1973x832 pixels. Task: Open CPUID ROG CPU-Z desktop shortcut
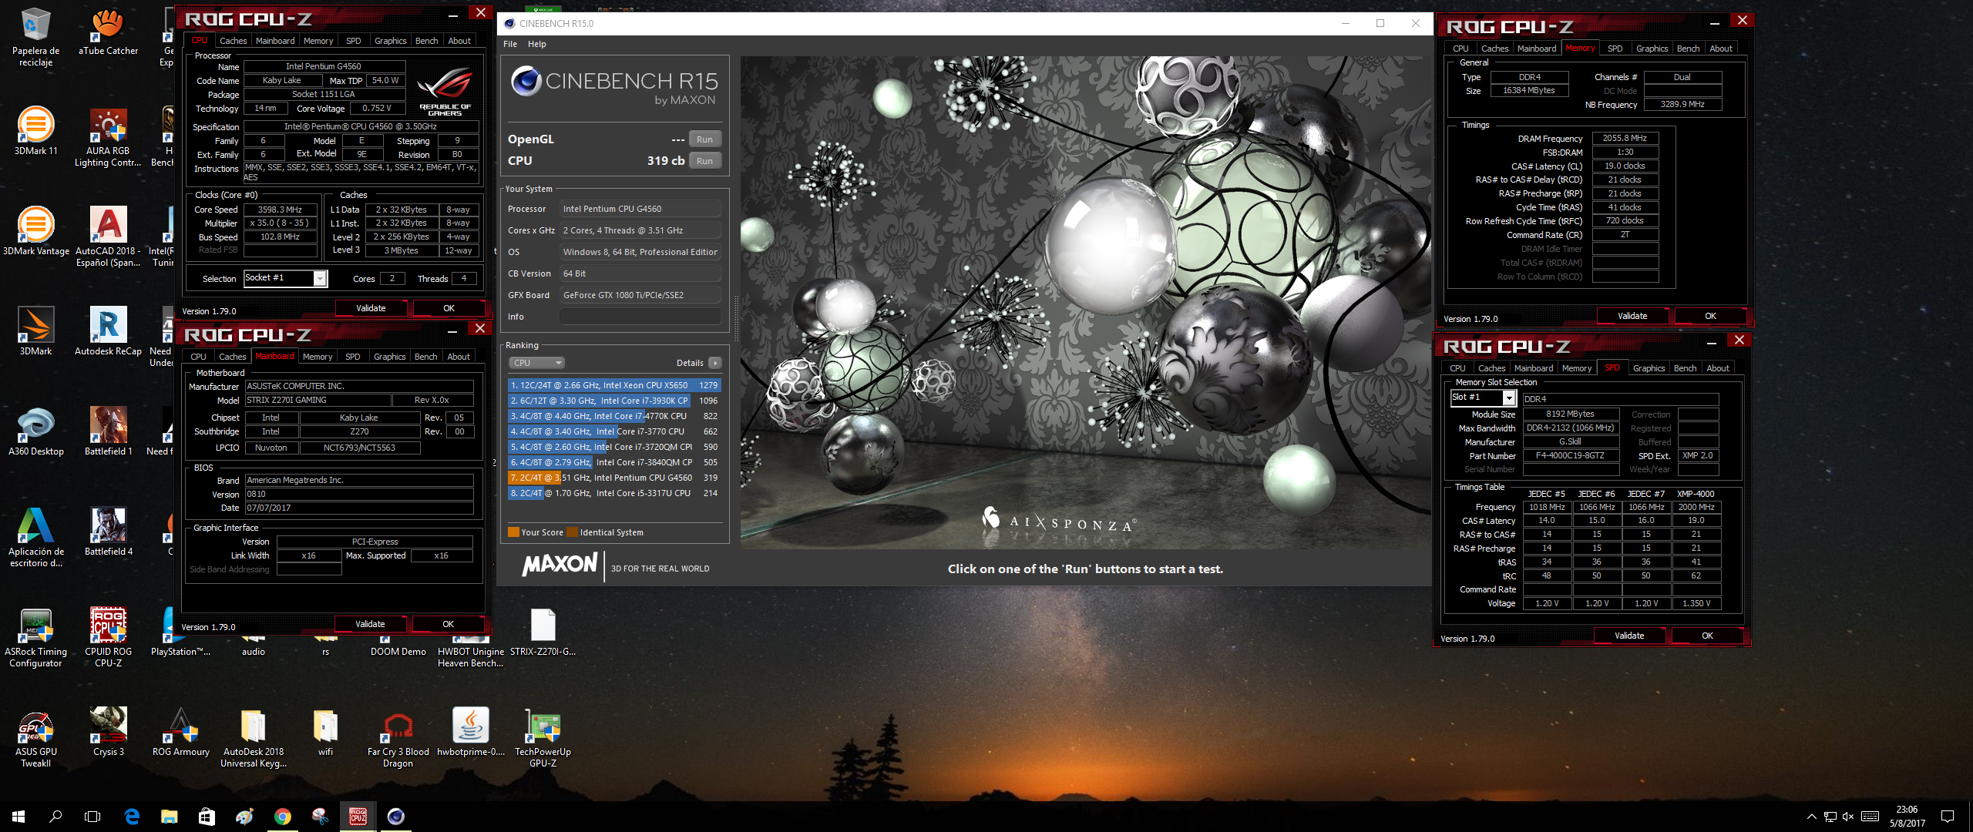pyautogui.click(x=108, y=638)
